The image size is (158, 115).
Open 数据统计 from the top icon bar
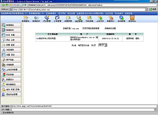(111, 19)
